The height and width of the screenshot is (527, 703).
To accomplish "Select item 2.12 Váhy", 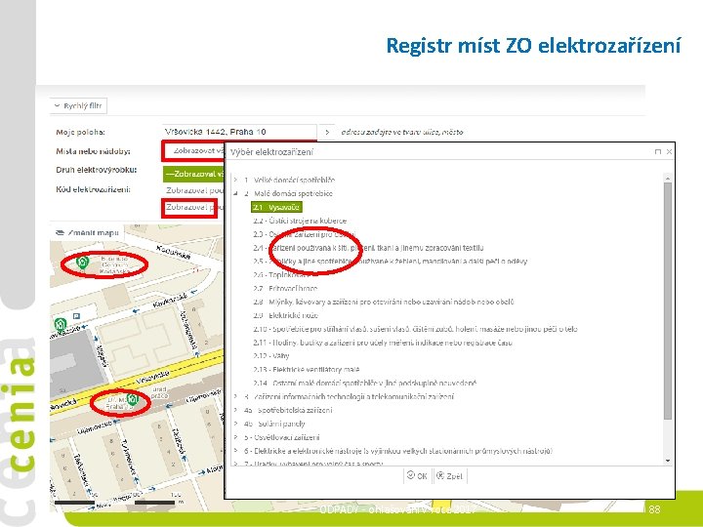I will coord(270,356).
